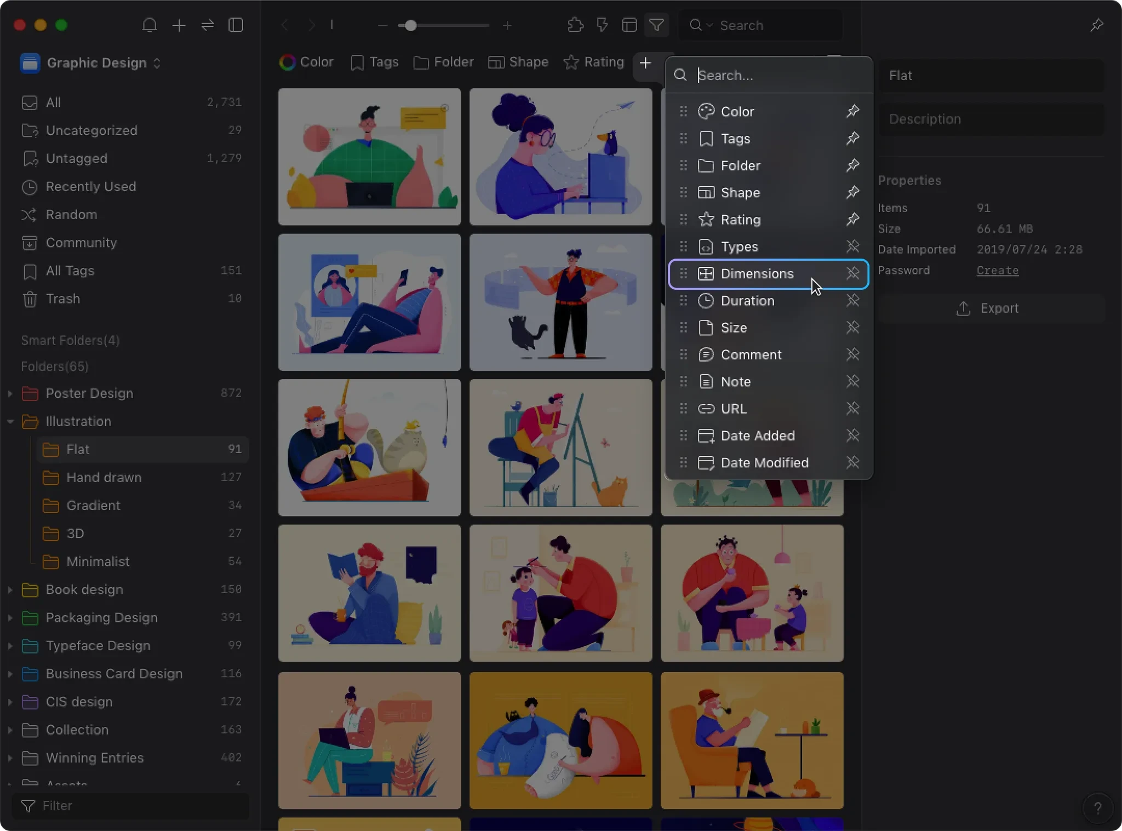This screenshot has width=1122, height=831.
Task: Click the Create password link
Action: click(x=998, y=271)
